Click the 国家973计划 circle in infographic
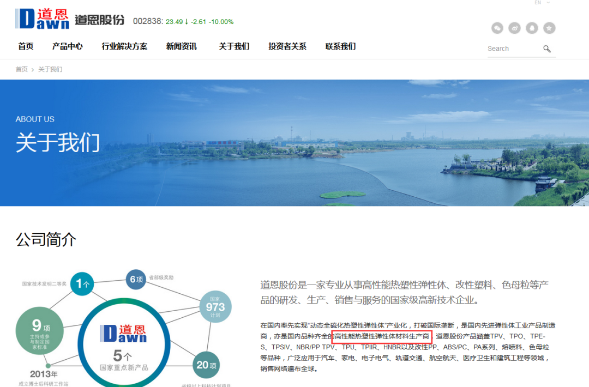This screenshot has width=589, height=387. [x=215, y=307]
